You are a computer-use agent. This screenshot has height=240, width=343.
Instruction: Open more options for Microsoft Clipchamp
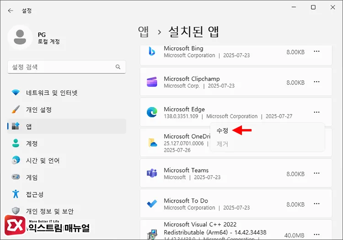(316, 82)
